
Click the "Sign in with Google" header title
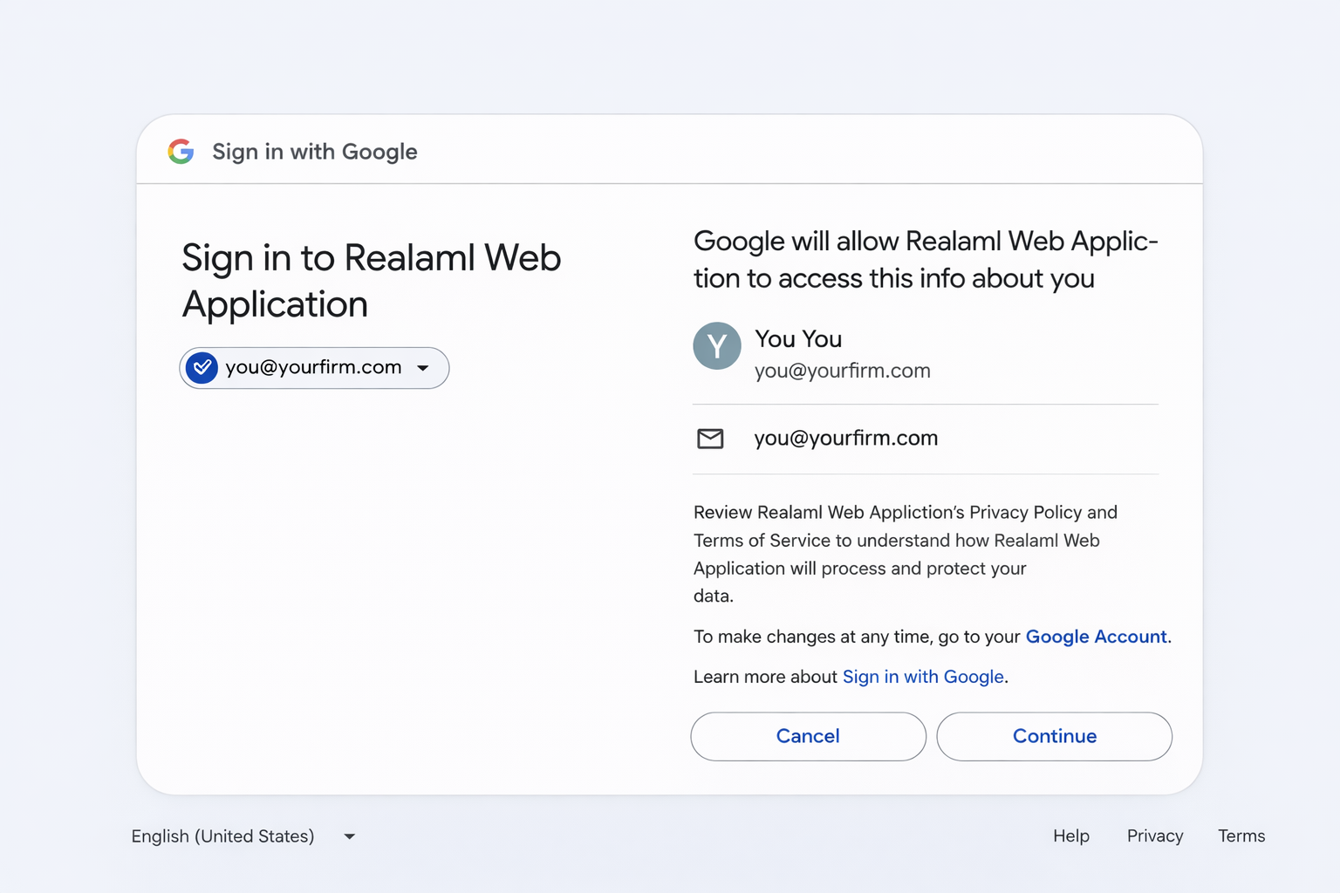coord(314,152)
